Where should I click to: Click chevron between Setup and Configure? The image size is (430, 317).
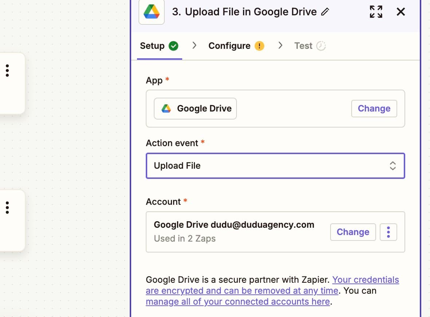pyautogui.click(x=194, y=45)
